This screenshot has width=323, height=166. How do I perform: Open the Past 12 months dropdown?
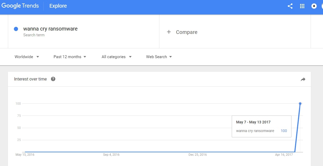point(70,57)
